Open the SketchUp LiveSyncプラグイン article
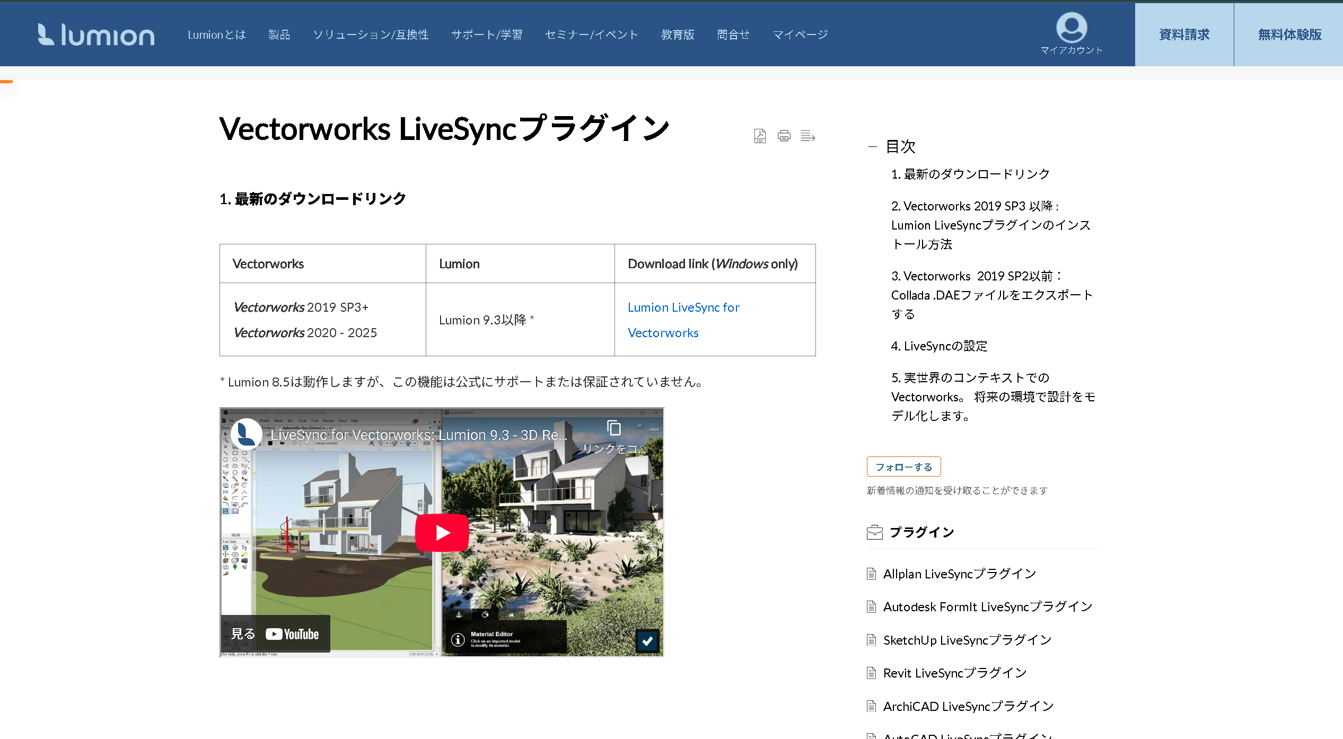 click(967, 640)
